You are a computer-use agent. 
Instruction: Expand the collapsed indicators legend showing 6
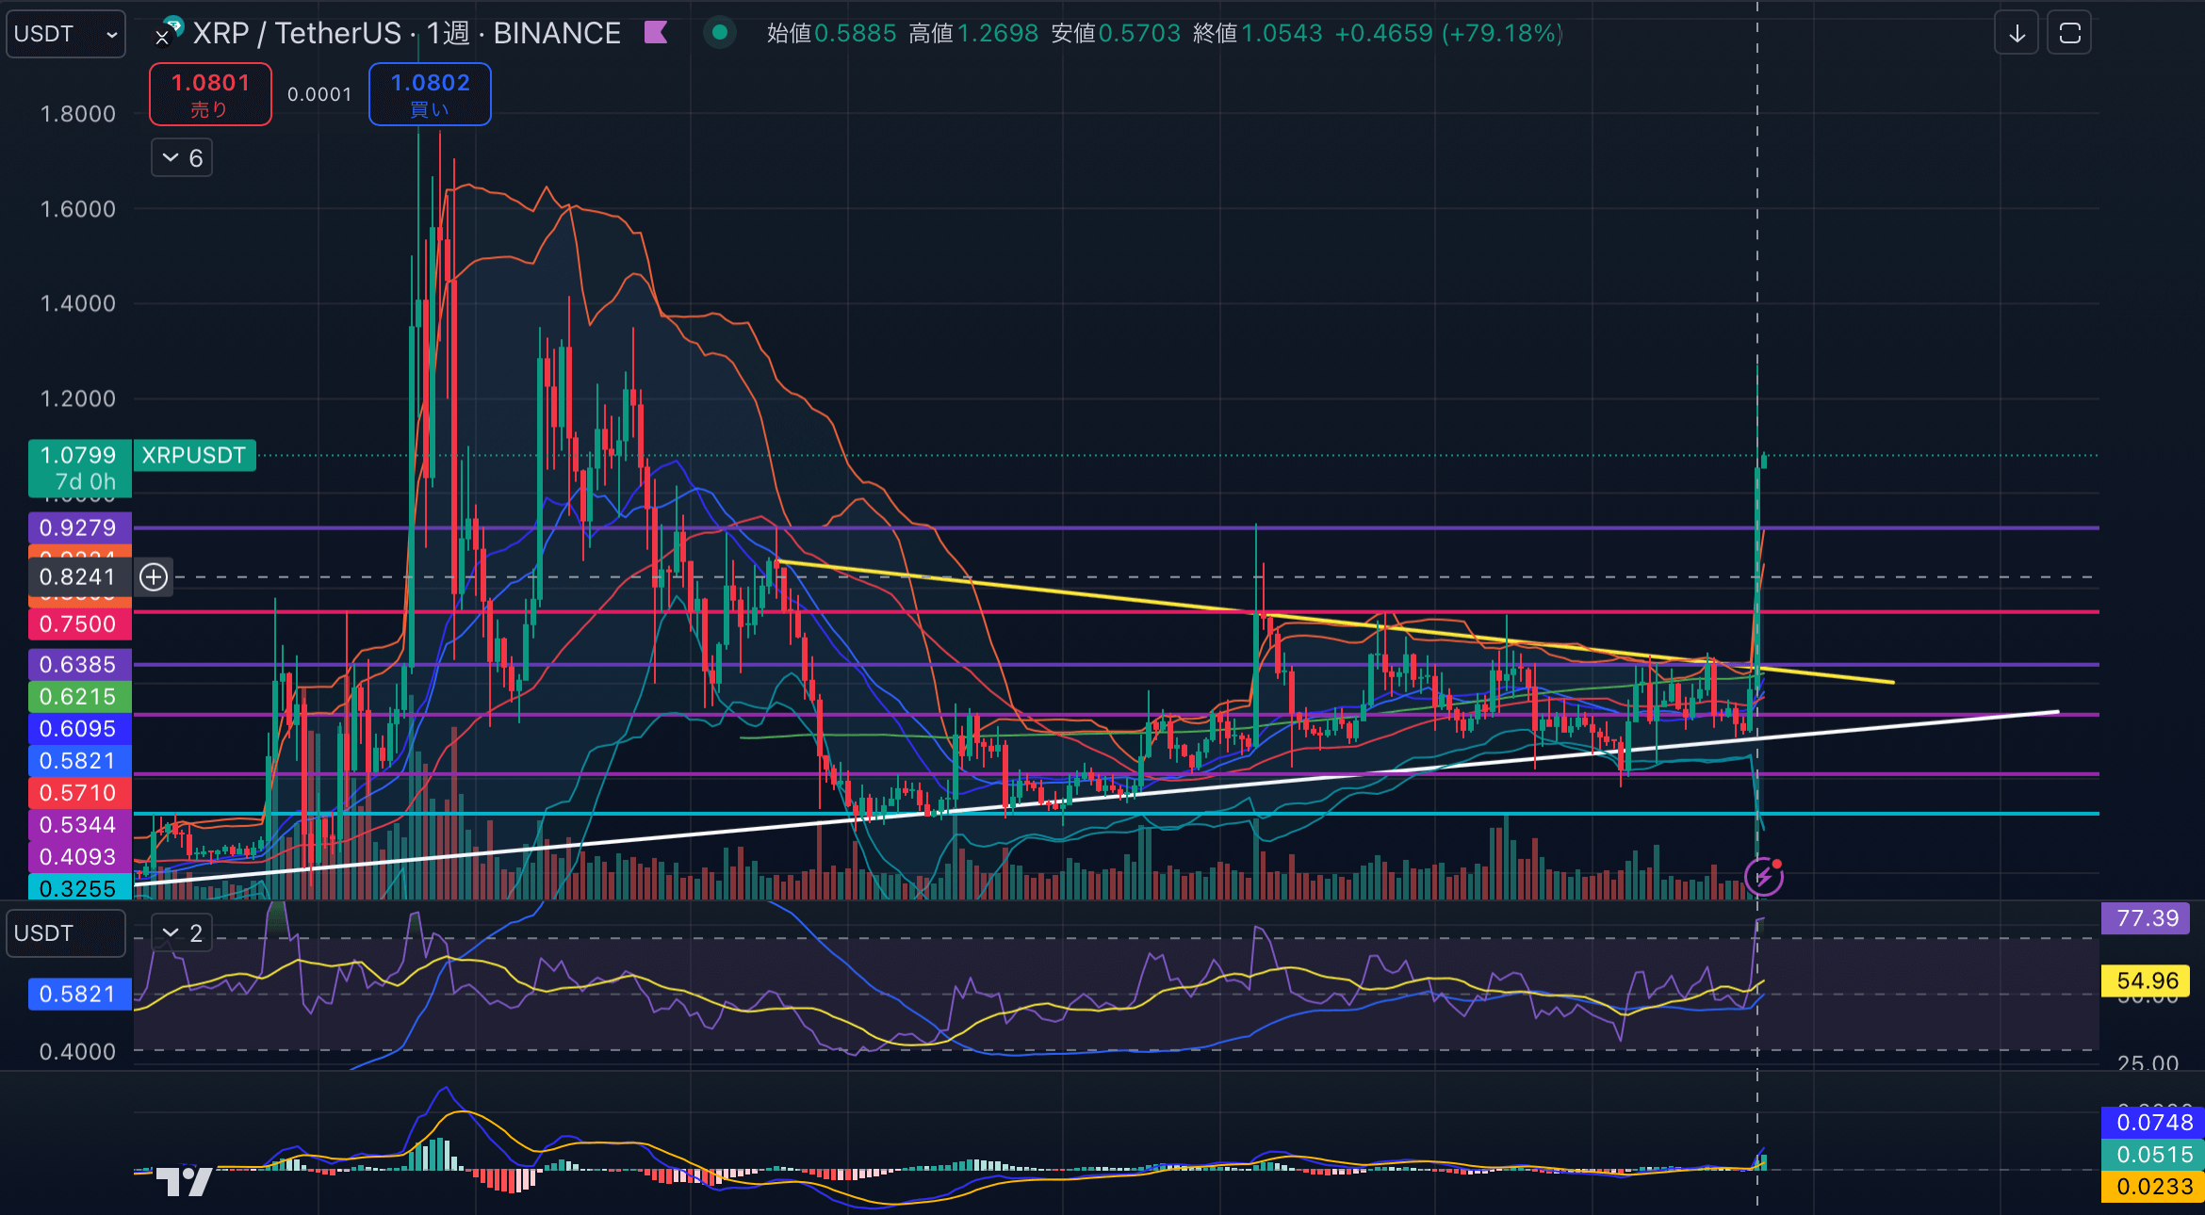tap(182, 158)
